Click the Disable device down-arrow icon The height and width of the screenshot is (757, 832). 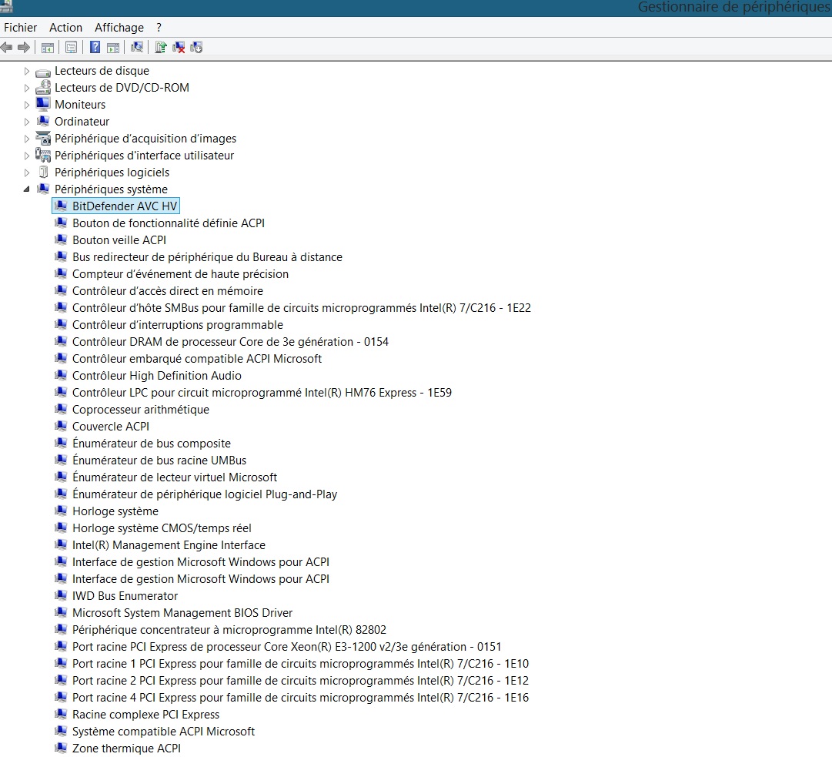[196, 48]
